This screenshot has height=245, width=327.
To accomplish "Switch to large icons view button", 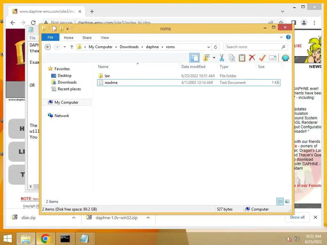I will 287,201.
